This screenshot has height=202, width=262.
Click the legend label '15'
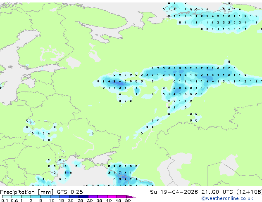point(61,200)
